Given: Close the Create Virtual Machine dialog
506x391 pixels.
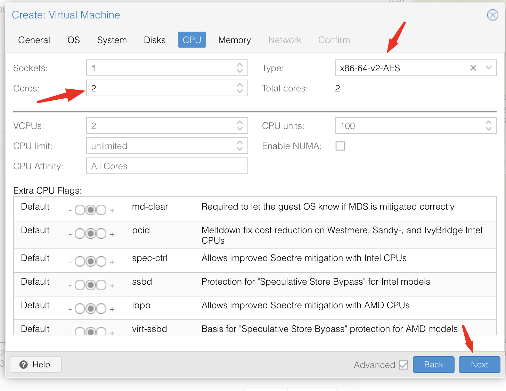Looking at the screenshot, I should (492, 15).
